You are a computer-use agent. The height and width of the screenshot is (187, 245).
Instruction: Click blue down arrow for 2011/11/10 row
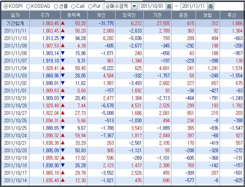click(x=63, y=38)
